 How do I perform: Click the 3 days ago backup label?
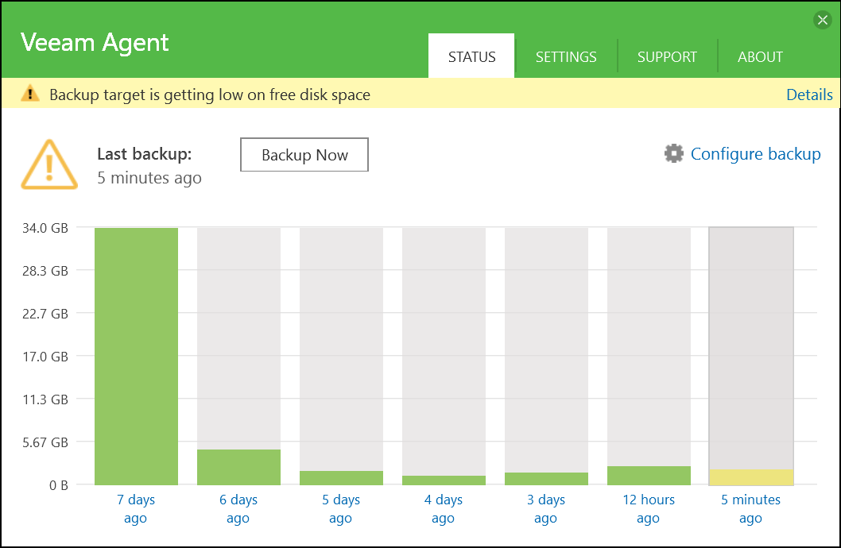545,508
